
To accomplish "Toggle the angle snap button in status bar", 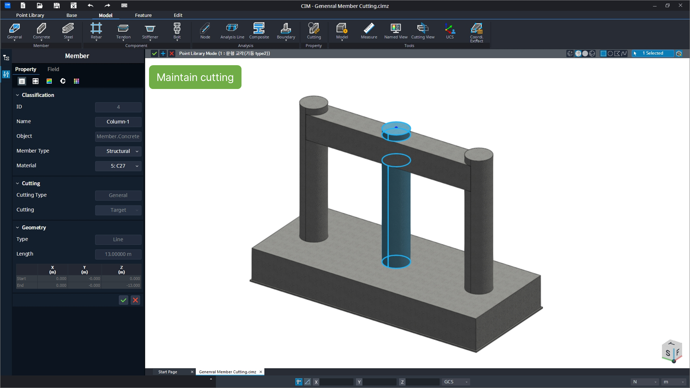I will (x=307, y=382).
